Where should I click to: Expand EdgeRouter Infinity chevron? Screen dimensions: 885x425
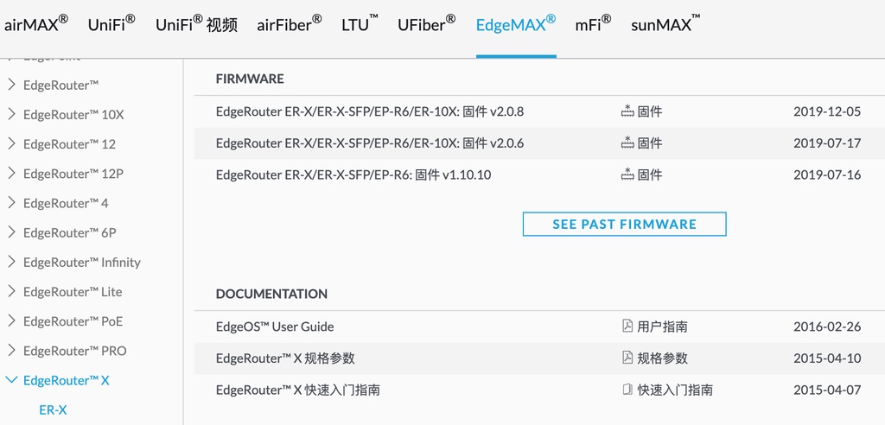pyautogui.click(x=11, y=262)
